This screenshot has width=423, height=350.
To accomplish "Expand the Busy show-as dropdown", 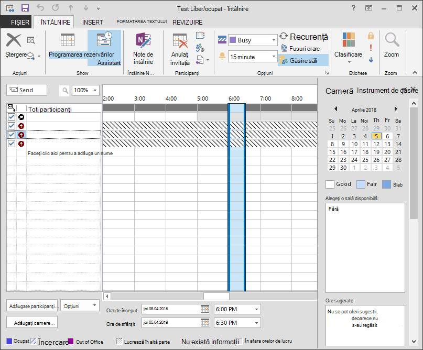I will [274, 40].
